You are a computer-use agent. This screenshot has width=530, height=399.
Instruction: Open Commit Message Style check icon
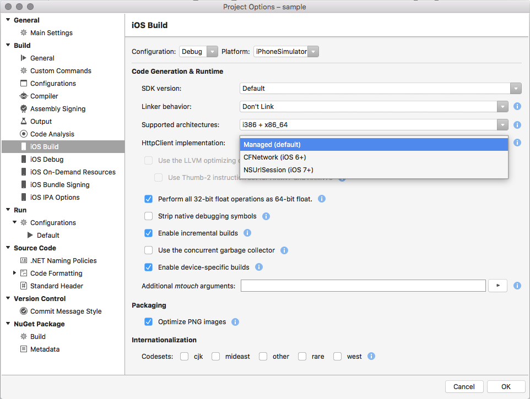click(24, 311)
